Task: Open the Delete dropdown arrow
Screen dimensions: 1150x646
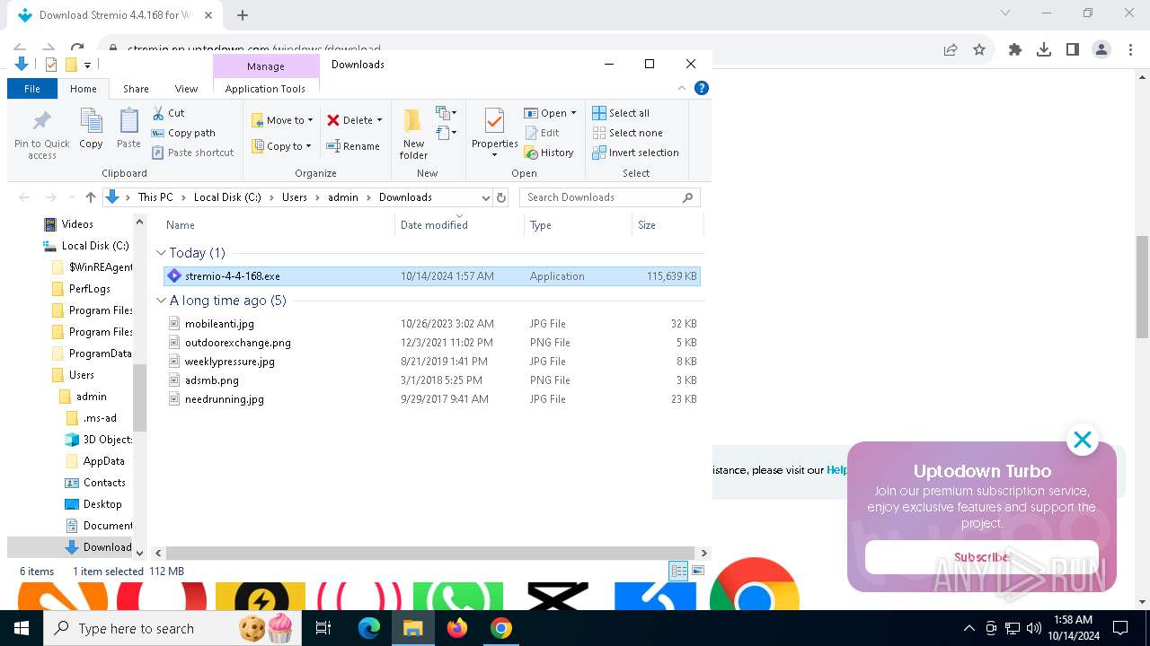Action: click(x=379, y=120)
